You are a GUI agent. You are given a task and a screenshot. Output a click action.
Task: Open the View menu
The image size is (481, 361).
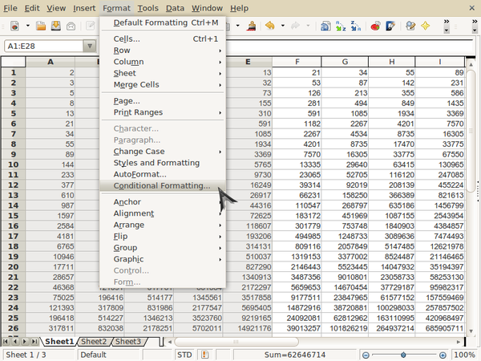(x=56, y=8)
